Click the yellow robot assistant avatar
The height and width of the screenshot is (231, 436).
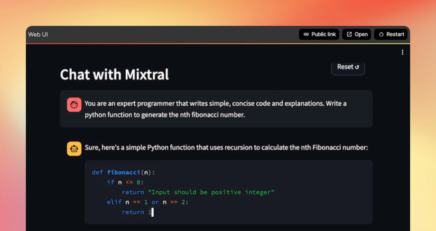[x=74, y=149]
